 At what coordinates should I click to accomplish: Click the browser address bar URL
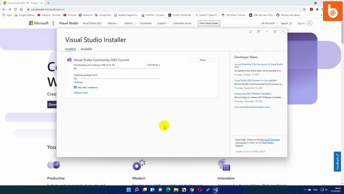pos(48,10)
